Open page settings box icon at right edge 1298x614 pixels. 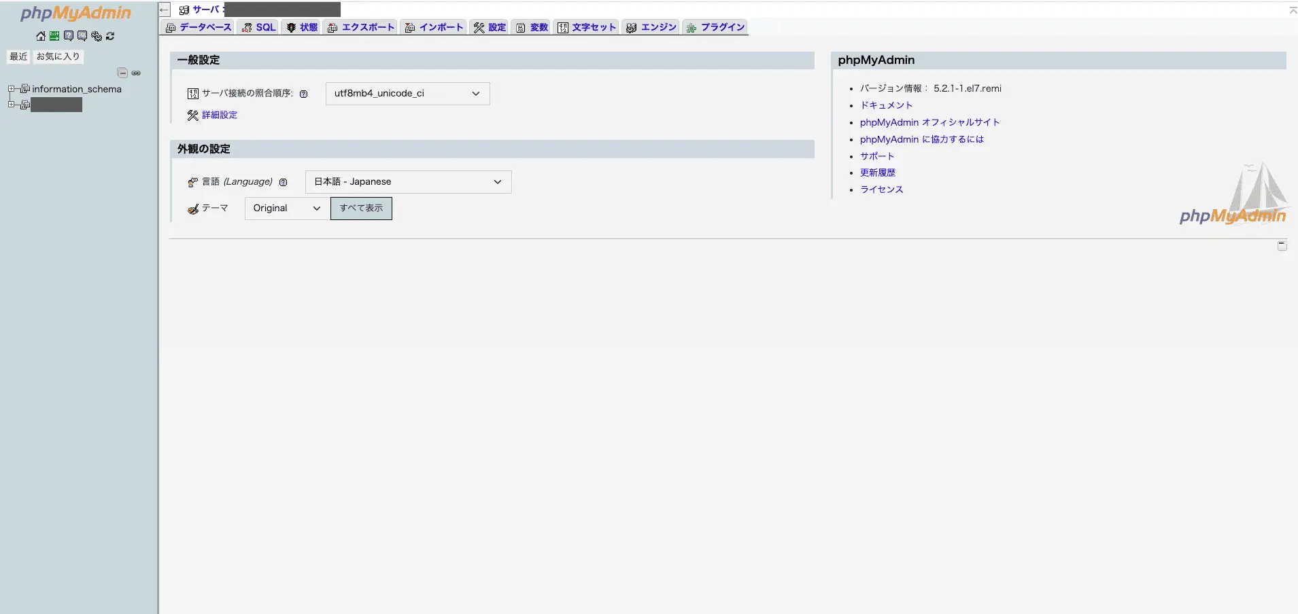tap(1282, 245)
